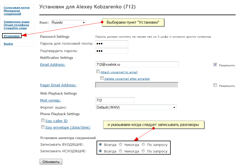Enable Разрешить for Pager Email Address
This screenshot has width=238, height=168.
point(215,85)
